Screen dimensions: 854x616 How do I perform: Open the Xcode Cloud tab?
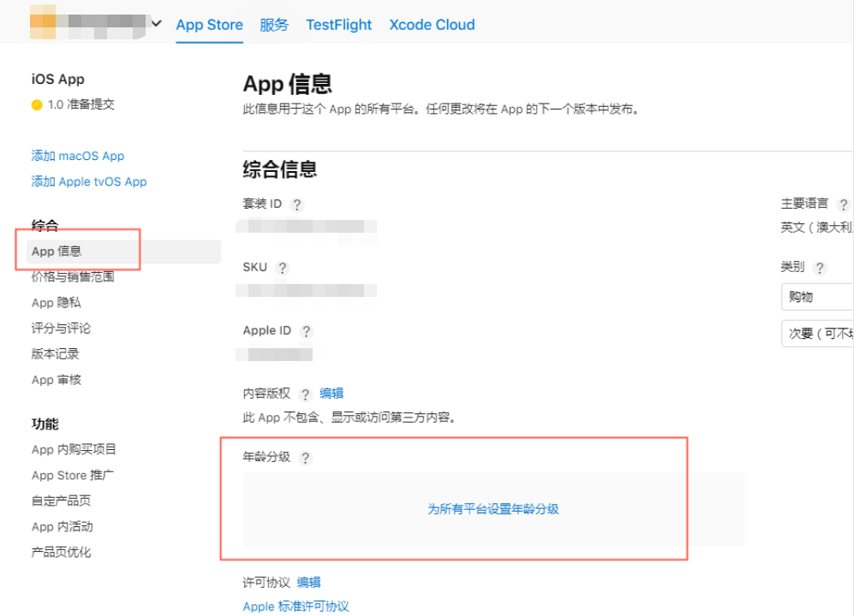[432, 25]
